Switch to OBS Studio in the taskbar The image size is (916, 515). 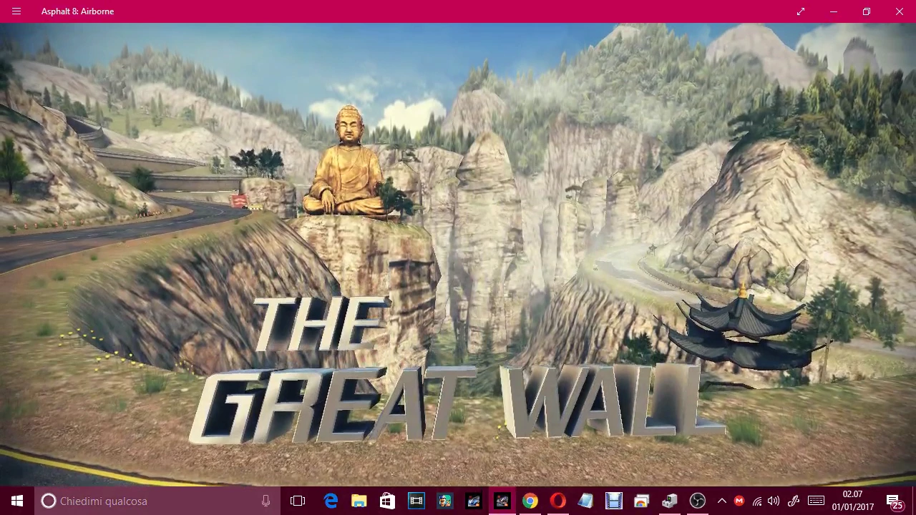click(x=698, y=501)
